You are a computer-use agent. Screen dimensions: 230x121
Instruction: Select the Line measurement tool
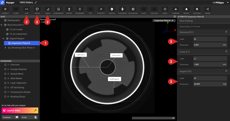(x=26, y=10)
